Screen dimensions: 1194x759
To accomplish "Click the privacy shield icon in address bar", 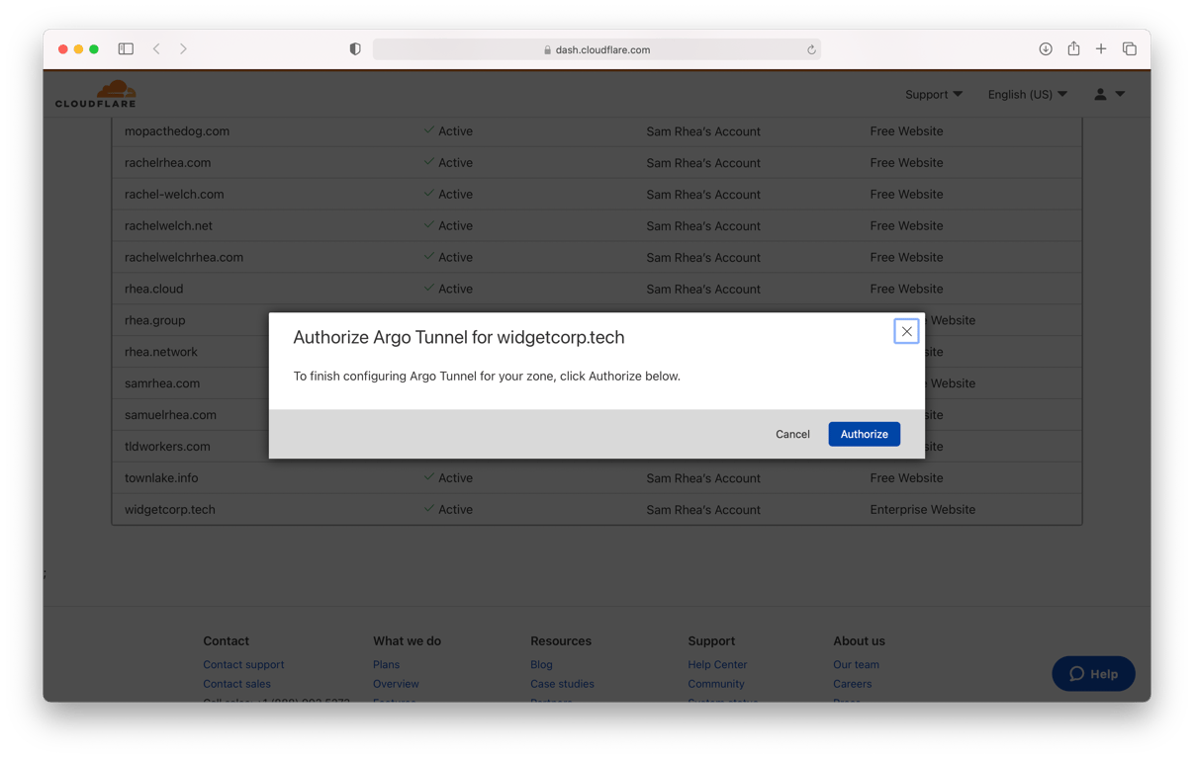I will click(354, 48).
